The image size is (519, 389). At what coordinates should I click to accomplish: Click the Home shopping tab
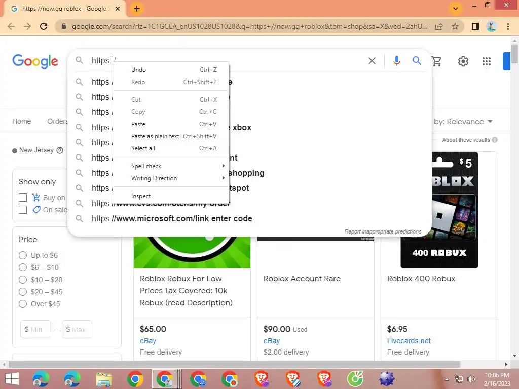coord(21,121)
